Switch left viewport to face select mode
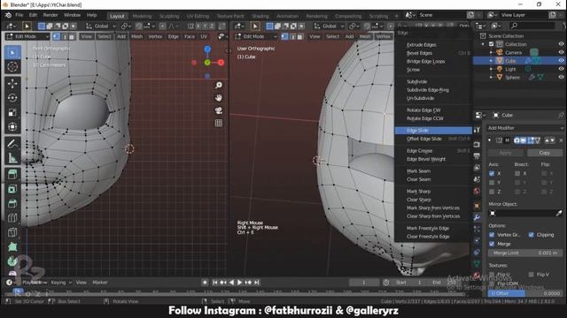The width and height of the screenshot is (567, 318). click(72, 36)
